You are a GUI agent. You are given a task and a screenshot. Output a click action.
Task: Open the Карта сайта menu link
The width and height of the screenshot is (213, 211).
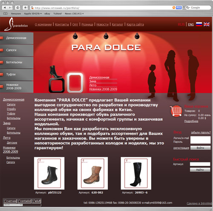(x=135, y=24)
